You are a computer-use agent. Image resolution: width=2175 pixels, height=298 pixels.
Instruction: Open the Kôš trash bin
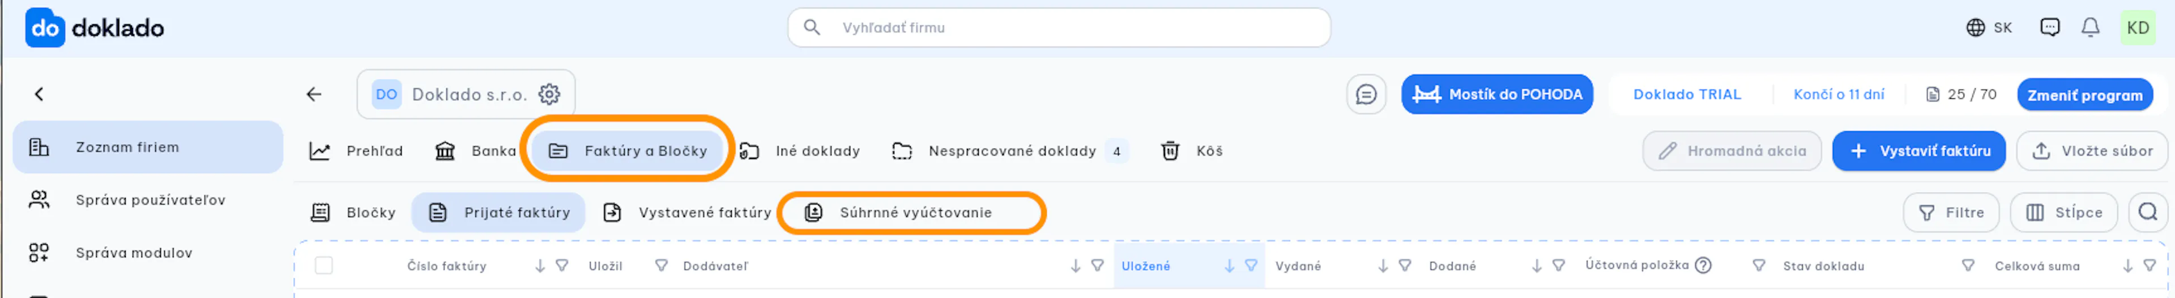[1191, 150]
